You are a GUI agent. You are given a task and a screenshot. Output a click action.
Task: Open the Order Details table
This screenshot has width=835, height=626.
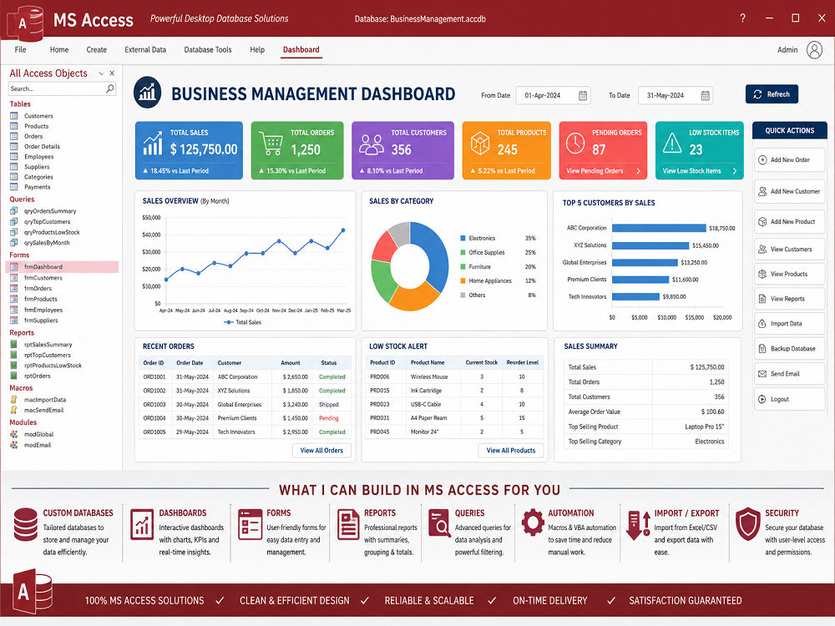pyautogui.click(x=42, y=146)
